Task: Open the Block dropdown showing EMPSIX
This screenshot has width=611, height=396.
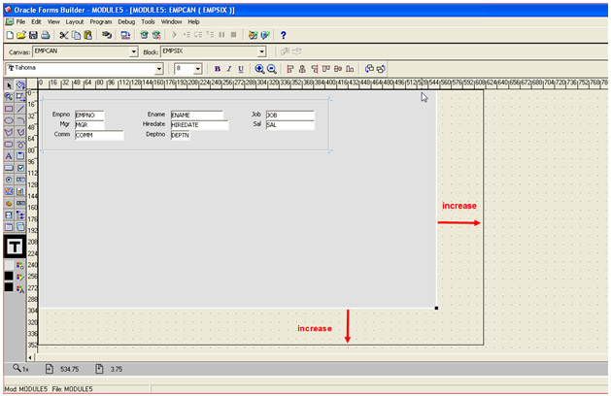Action: (x=261, y=51)
